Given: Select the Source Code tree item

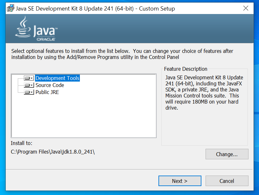Looking at the screenshot, I should pos(50,85).
